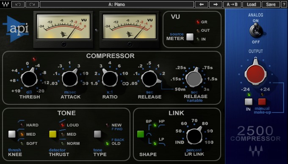Click the infinity ratio label
Screen dimensions: 288x164
coord(125,84)
